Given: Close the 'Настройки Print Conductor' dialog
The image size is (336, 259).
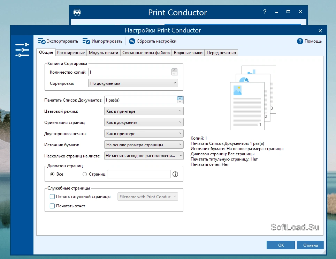Looking at the screenshot, I should (x=320, y=31).
